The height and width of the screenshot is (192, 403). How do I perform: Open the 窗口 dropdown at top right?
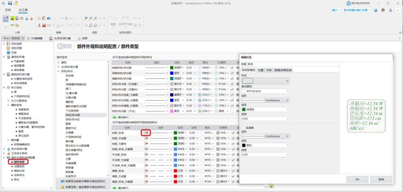point(336,10)
